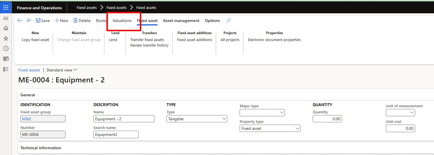Click first Fixed assets breadcrumb
The image size is (434, 155).
(87, 8)
